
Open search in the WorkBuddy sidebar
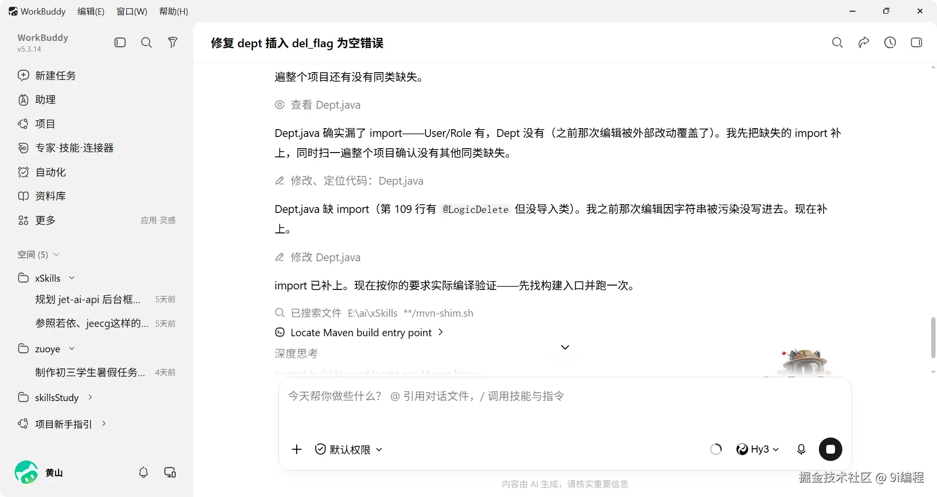[x=146, y=42]
